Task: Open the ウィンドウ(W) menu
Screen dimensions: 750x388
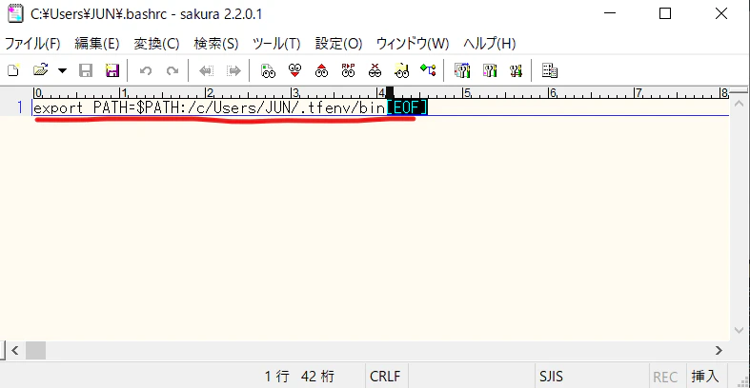Action: tap(413, 44)
